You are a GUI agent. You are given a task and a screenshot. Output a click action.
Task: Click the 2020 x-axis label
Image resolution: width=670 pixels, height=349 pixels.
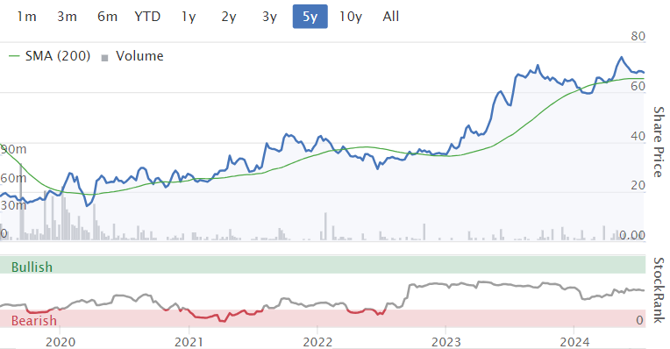click(x=61, y=342)
